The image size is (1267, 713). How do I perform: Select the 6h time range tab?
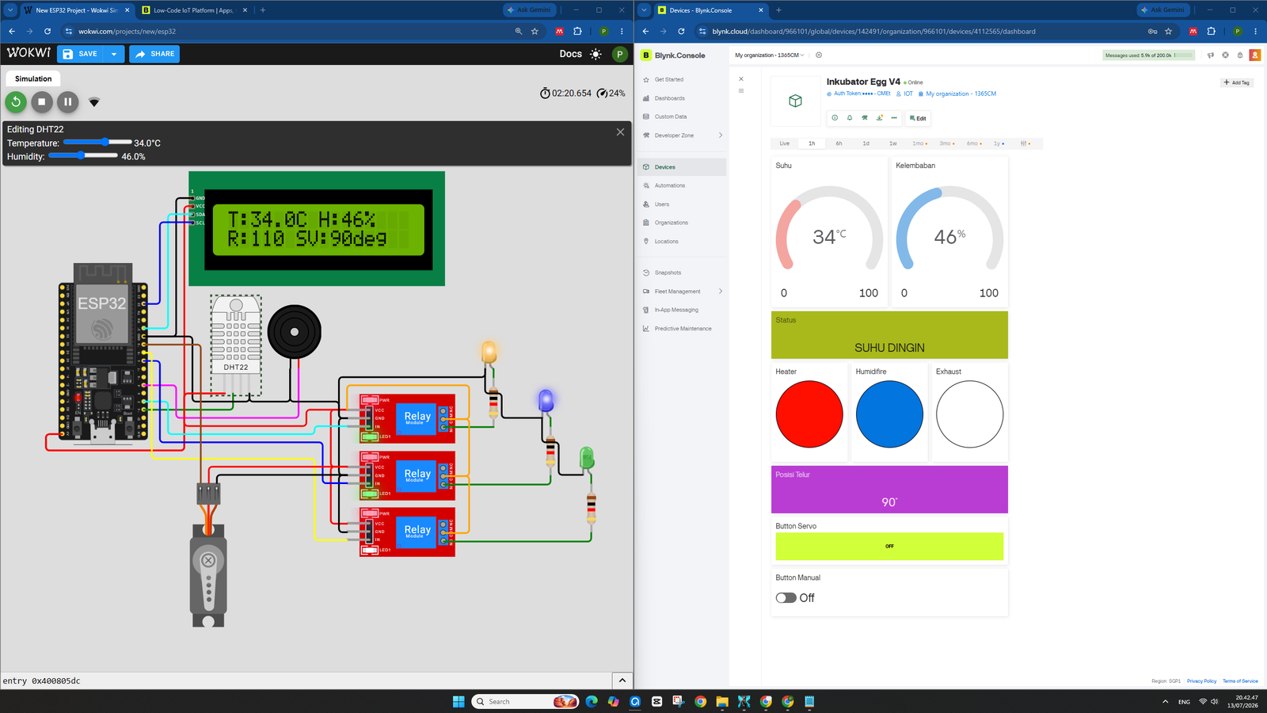[839, 143]
